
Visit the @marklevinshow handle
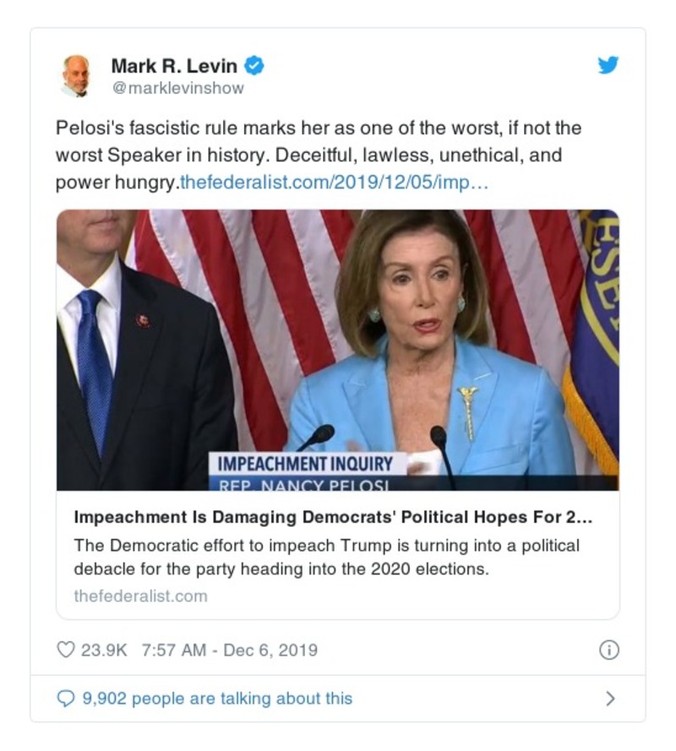tap(177, 88)
